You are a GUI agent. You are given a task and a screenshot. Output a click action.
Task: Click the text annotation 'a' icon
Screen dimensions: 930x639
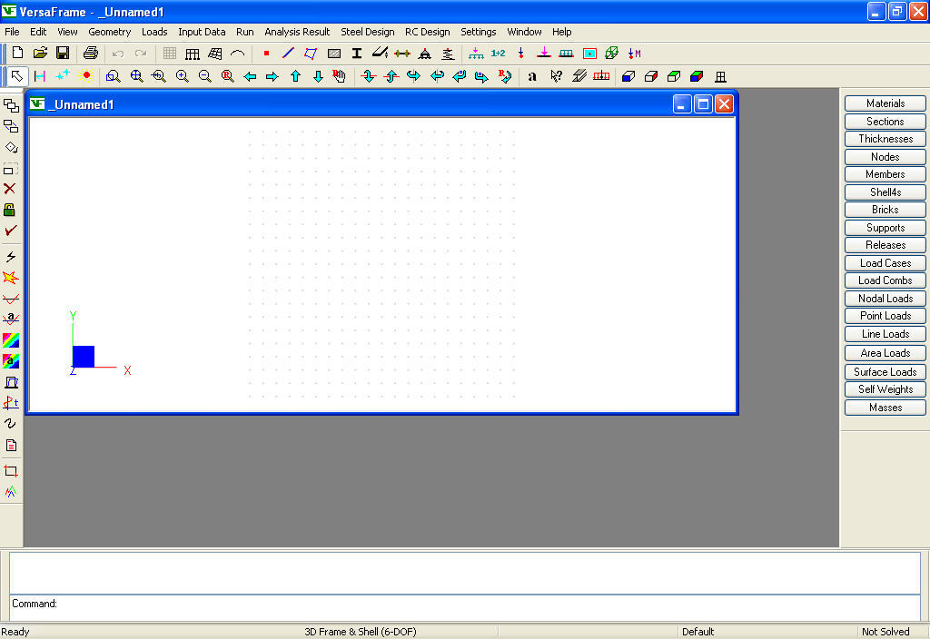pos(532,76)
